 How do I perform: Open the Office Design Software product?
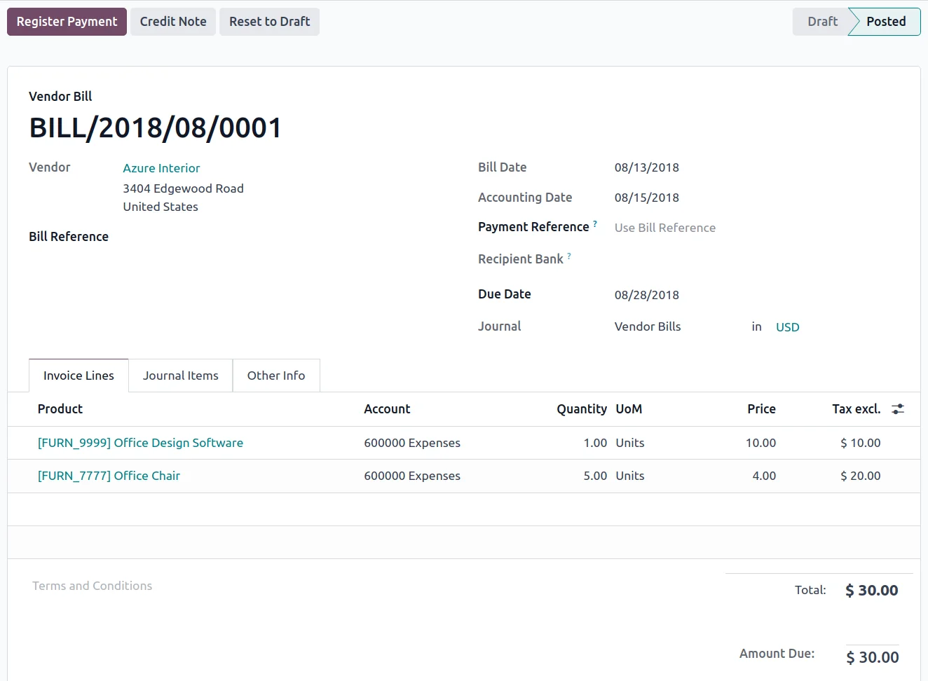coord(140,443)
